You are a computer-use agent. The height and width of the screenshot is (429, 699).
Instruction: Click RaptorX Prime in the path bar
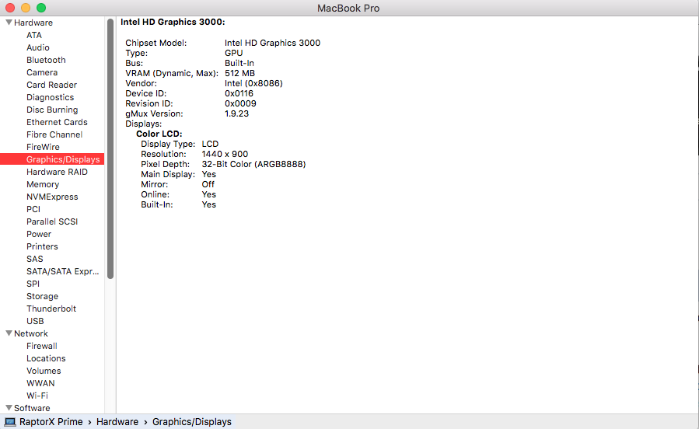51,422
